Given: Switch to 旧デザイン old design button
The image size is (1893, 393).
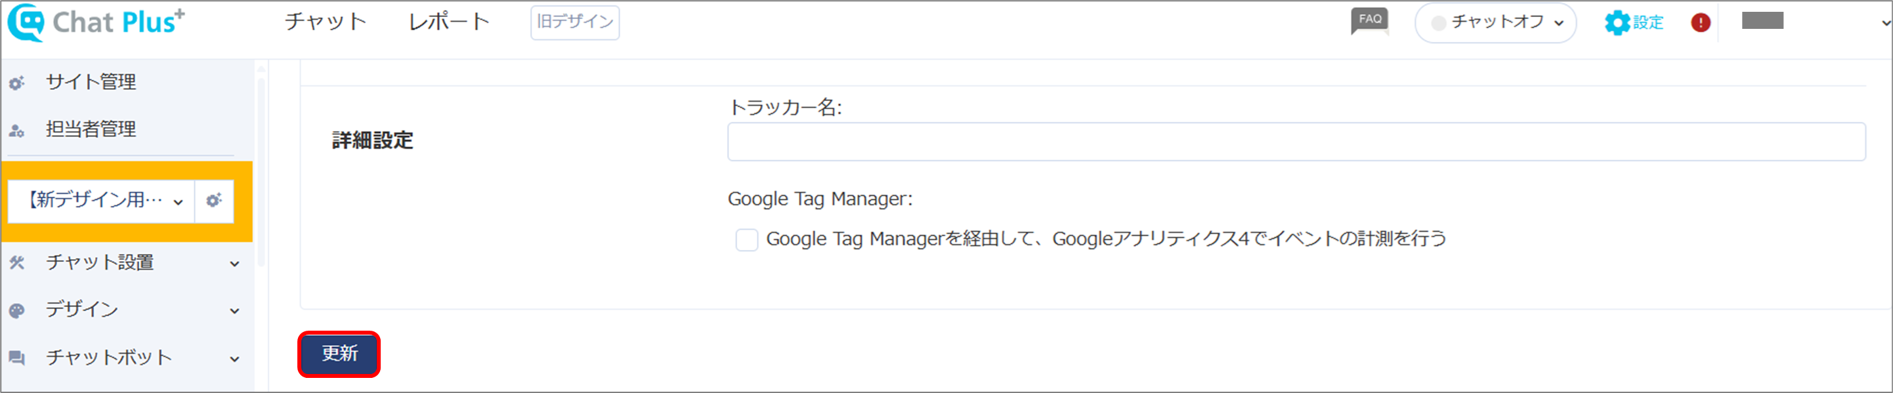Looking at the screenshot, I should point(575,22).
